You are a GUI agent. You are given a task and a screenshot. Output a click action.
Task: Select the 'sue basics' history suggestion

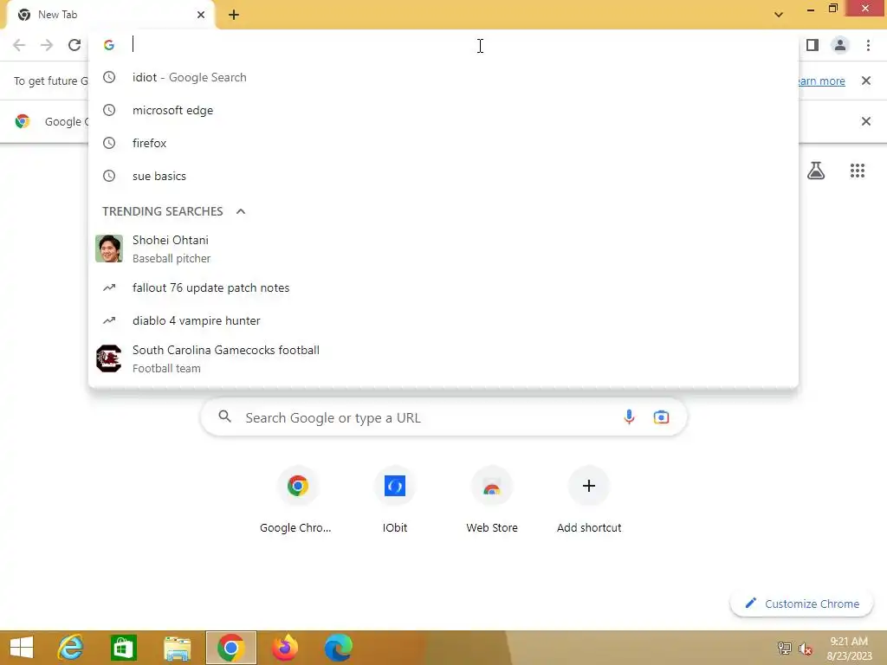(x=443, y=176)
